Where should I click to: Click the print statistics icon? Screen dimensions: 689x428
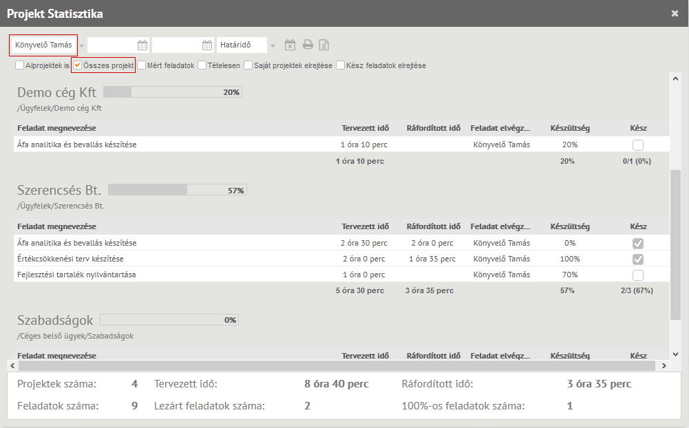308,45
